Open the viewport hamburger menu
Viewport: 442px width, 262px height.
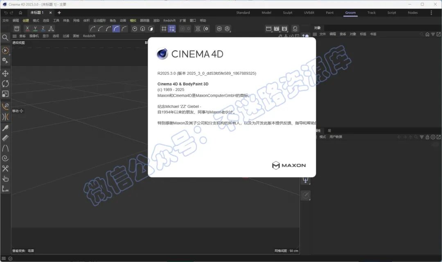(x=15, y=36)
